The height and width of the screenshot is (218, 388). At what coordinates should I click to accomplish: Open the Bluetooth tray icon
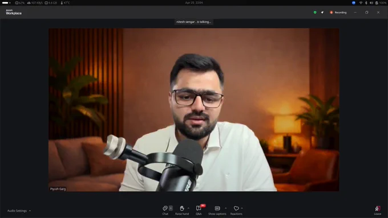click(x=366, y=3)
